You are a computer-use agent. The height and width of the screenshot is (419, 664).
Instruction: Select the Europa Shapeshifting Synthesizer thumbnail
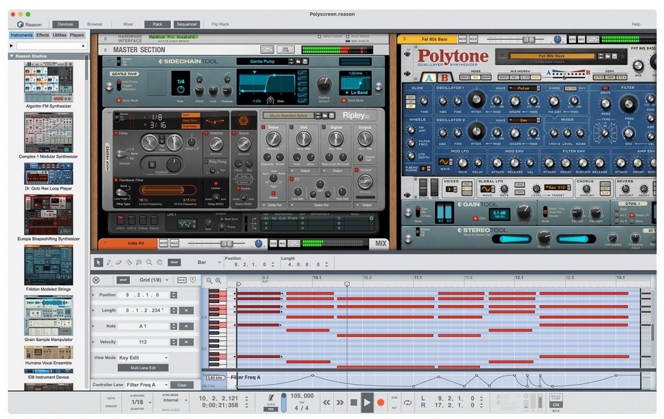pyautogui.click(x=48, y=215)
